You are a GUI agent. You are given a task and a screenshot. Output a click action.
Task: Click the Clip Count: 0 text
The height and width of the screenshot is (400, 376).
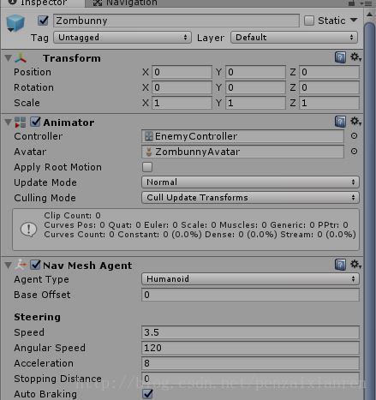pos(72,215)
